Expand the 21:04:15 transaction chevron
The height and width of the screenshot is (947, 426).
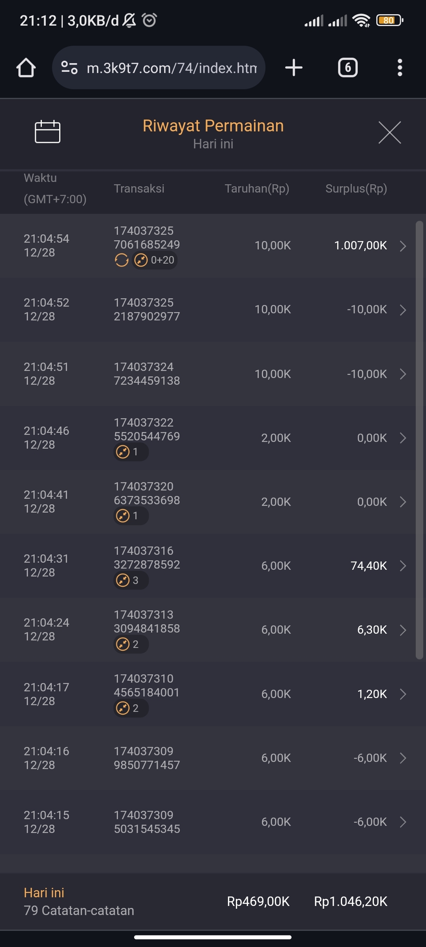tap(403, 822)
